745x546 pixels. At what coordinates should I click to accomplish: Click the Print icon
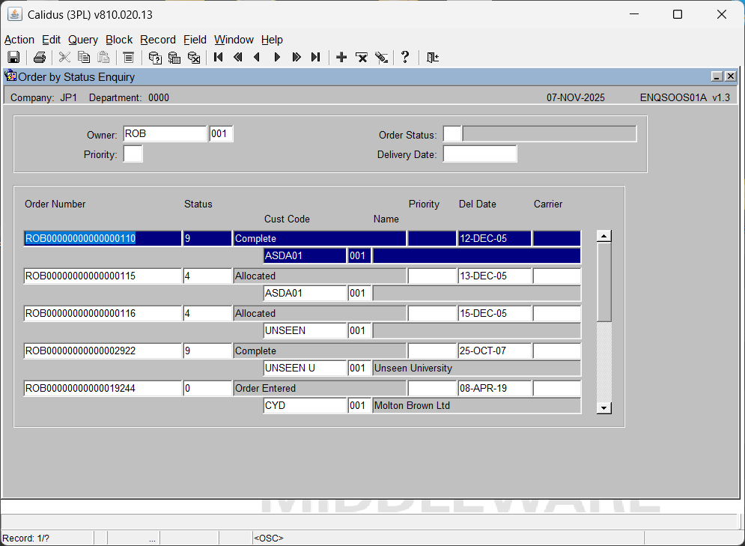(40, 58)
